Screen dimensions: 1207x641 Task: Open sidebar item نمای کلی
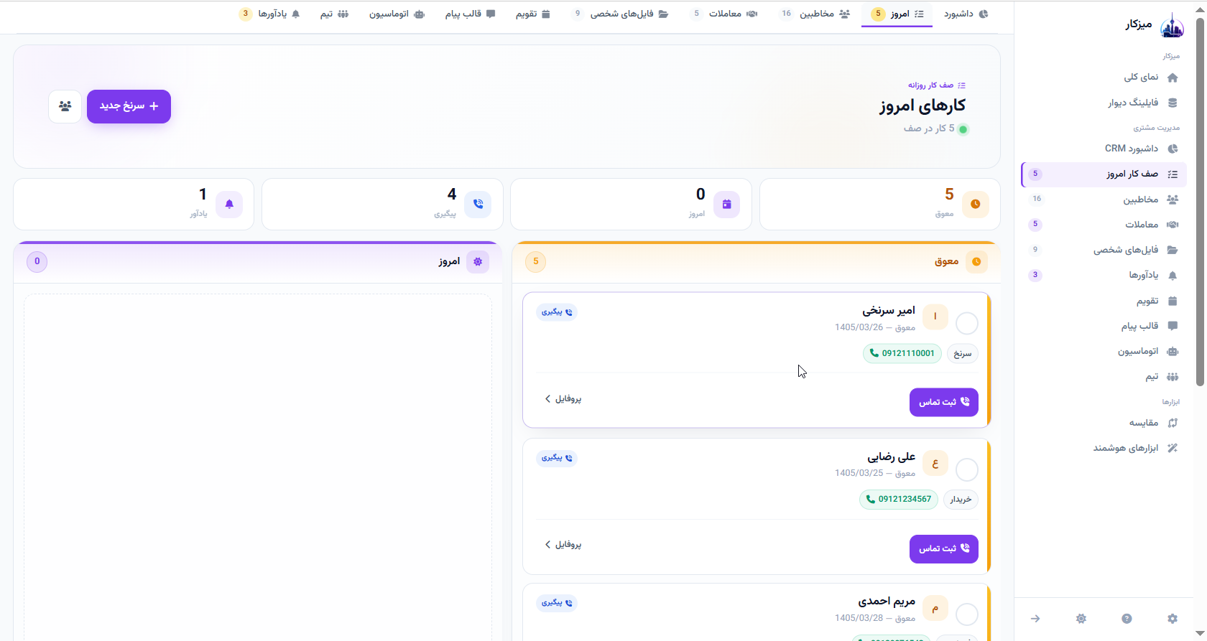pos(1104,77)
